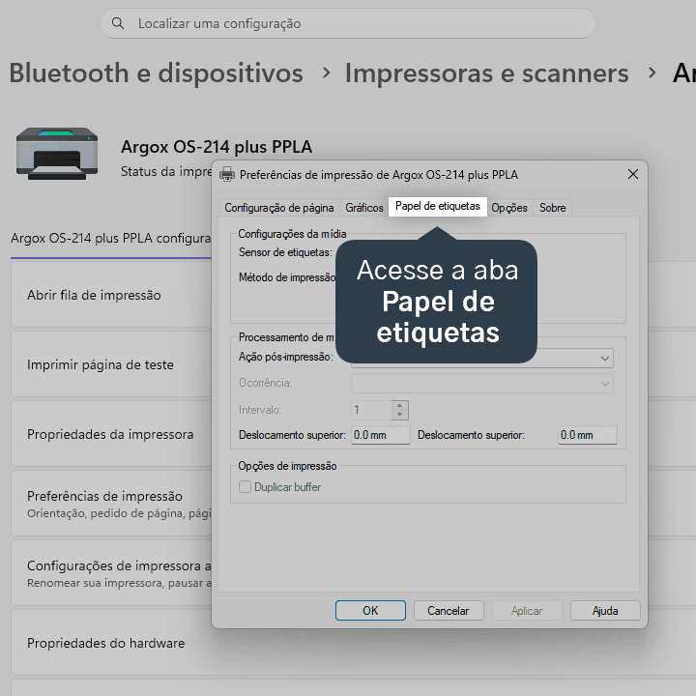Decrease the Intervalo value with down arrow
The height and width of the screenshot is (696, 696).
(x=400, y=415)
